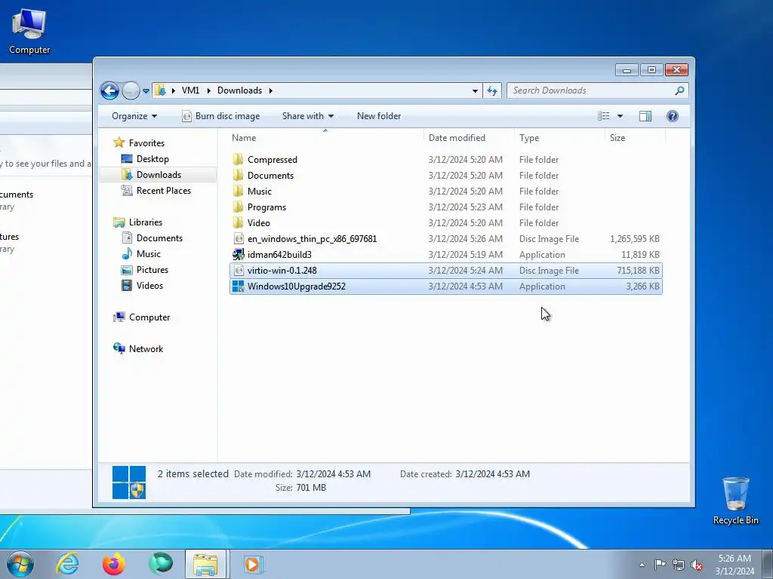Expand address bar previous locations dropdown
This screenshot has width=773, height=579.
tap(475, 90)
